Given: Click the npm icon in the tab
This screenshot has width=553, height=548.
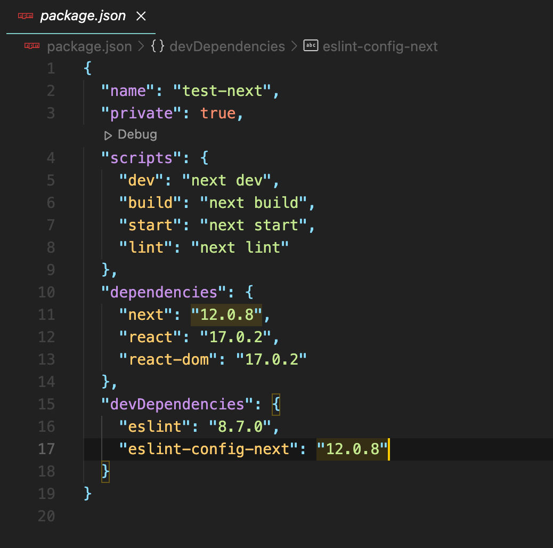Looking at the screenshot, I should click(x=26, y=15).
